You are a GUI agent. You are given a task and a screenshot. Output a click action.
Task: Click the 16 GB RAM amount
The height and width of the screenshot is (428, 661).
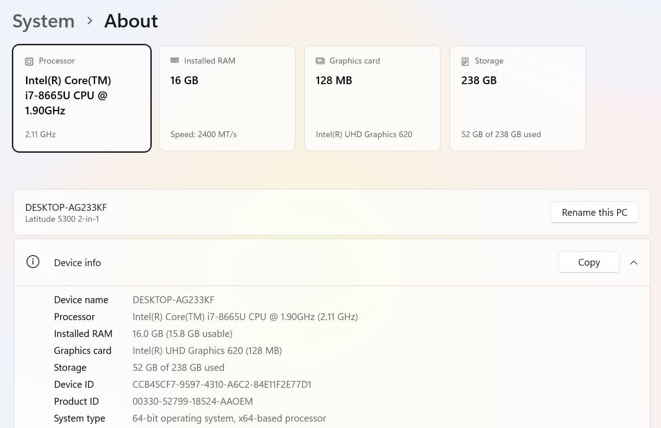(184, 80)
